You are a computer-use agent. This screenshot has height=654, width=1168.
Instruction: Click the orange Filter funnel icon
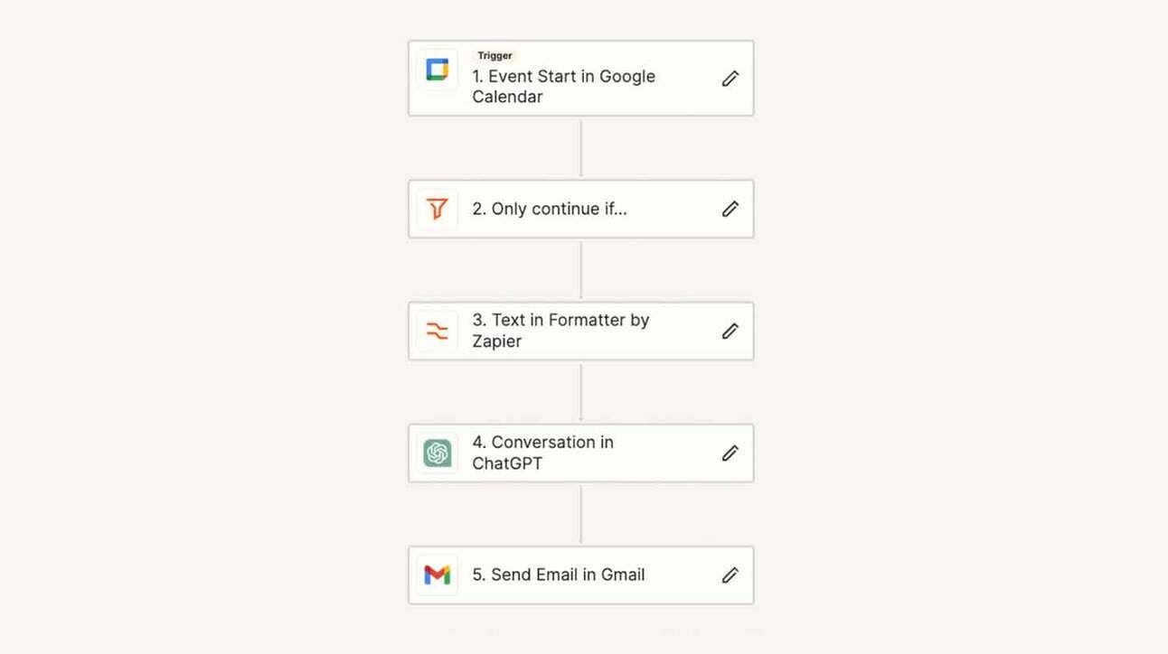pyautogui.click(x=438, y=209)
